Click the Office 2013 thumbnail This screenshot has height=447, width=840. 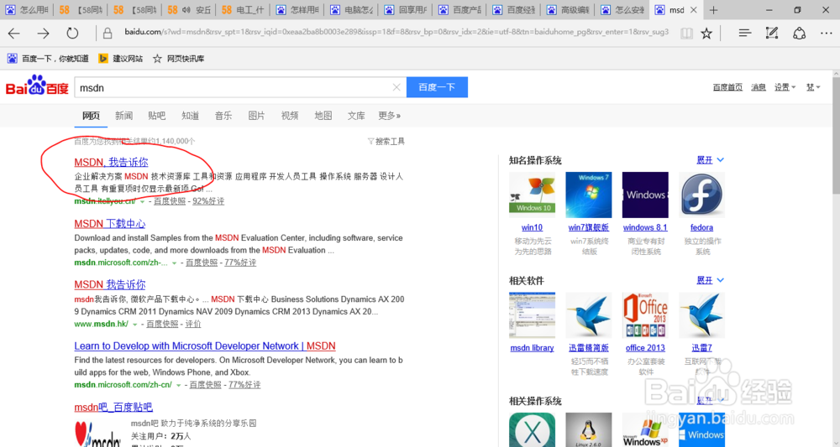(645, 315)
